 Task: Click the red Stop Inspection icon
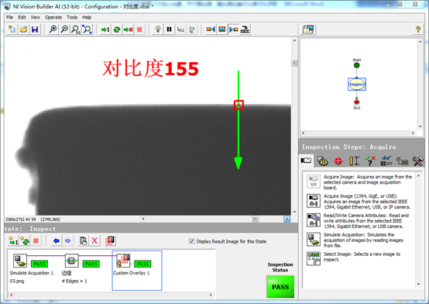pyautogui.click(x=139, y=29)
